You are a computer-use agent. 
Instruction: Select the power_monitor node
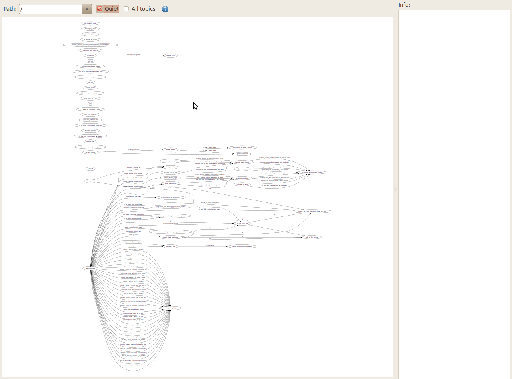coord(242,153)
